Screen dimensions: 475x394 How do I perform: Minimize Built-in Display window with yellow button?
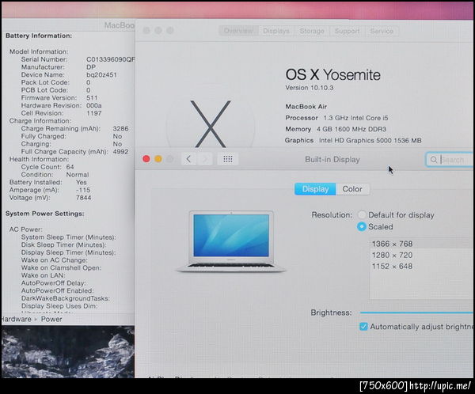pos(158,159)
